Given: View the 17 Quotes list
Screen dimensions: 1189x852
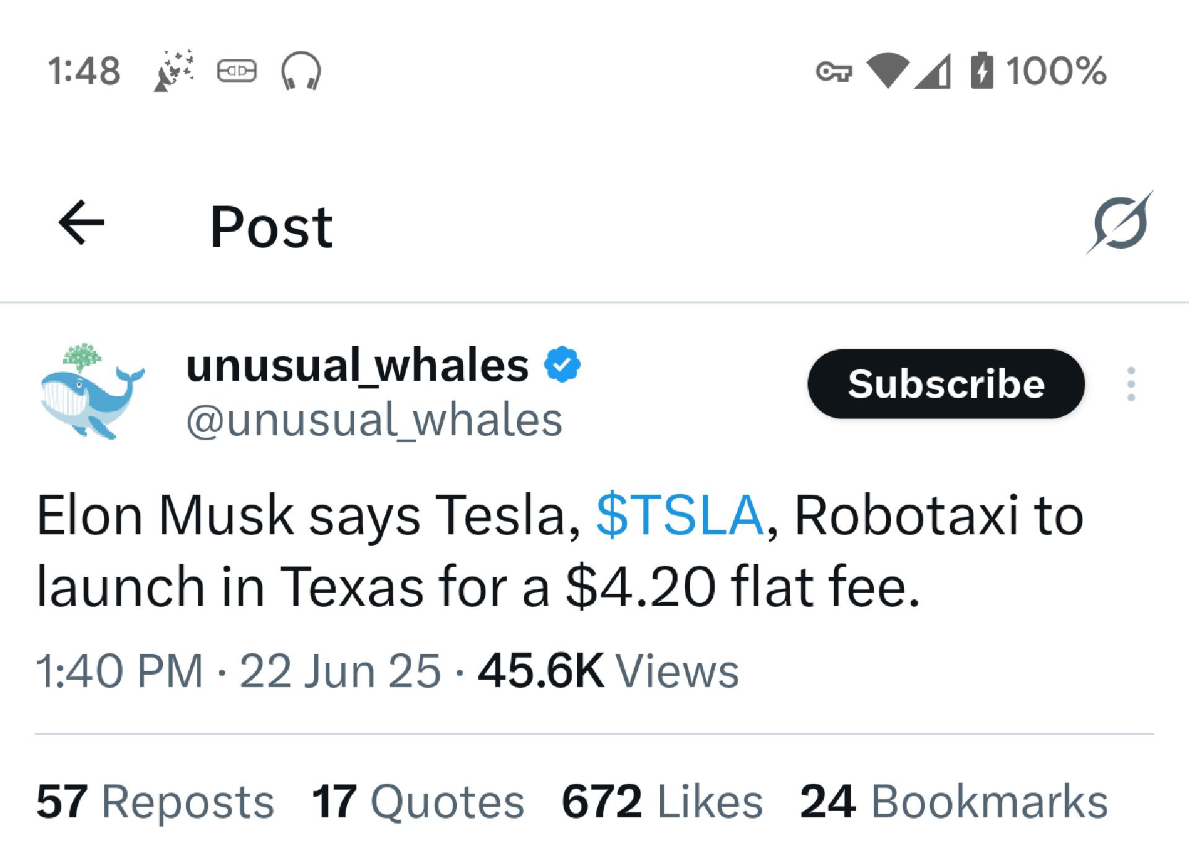Looking at the screenshot, I should coord(418,802).
